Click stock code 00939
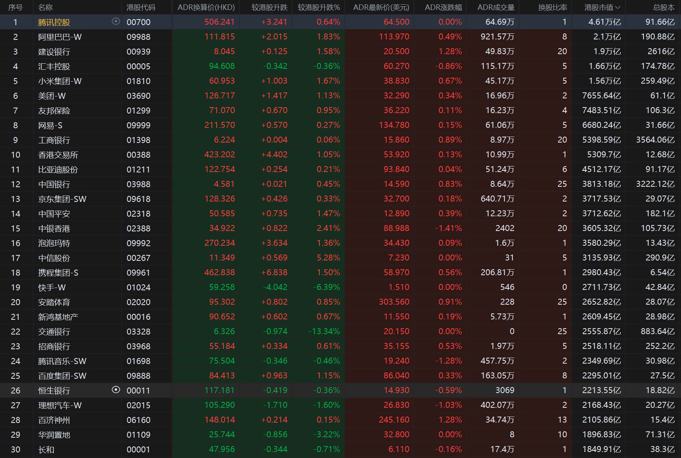681x458 pixels. pos(139,52)
